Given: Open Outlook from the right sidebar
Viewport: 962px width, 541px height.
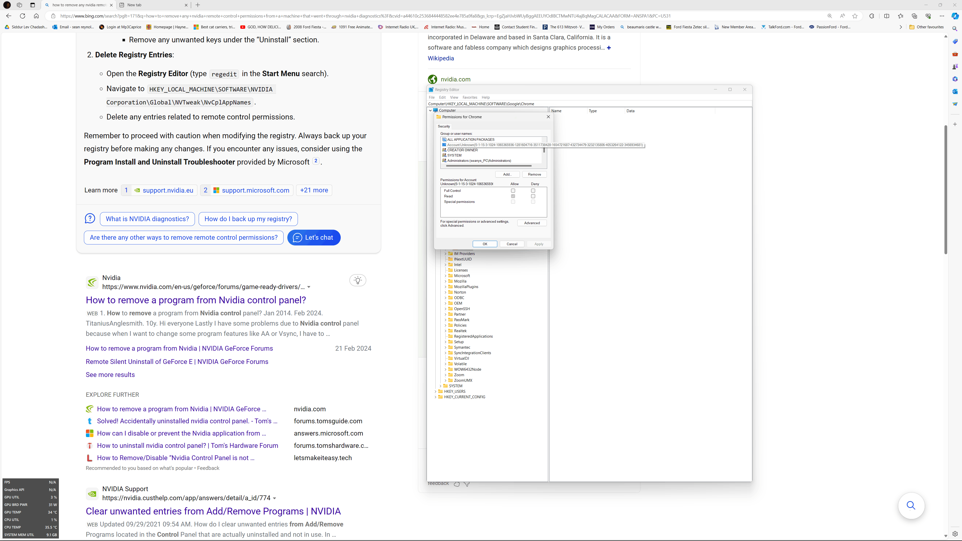Looking at the screenshot, I should [955, 91].
